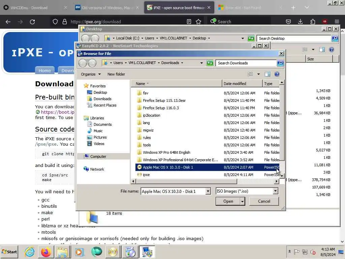This screenshot has height=259, width=345.
Task: Open the Organize menu
Action: coord(91,74)
